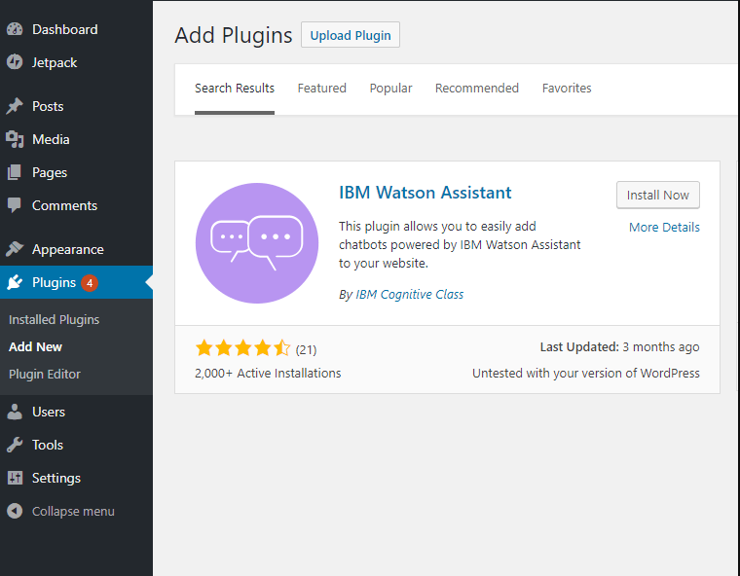Click the Collapse menu label
The height and width of the screenshot is (576, 740).
click(x=73, y=512)
